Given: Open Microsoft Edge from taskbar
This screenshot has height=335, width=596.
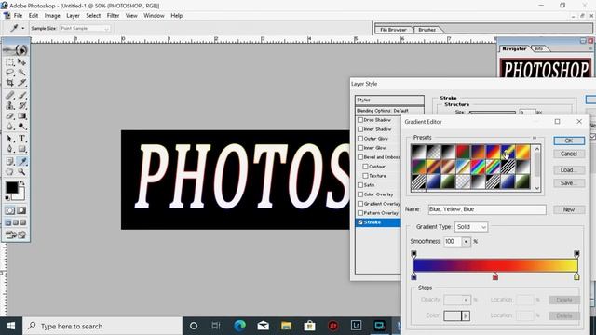Looking at the screenshot, I should 239,326.
